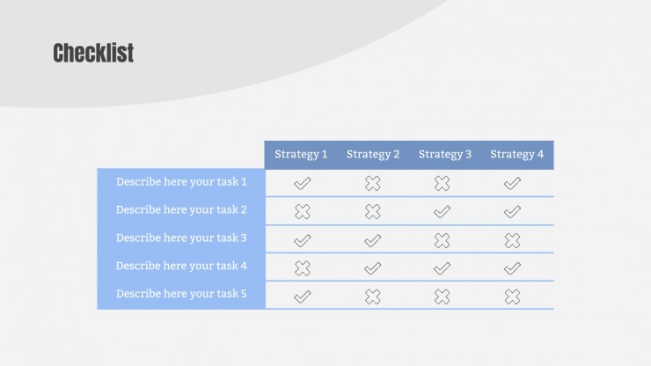Click the checkmark for task 1 Strategy 1

(x=303, y=183)
